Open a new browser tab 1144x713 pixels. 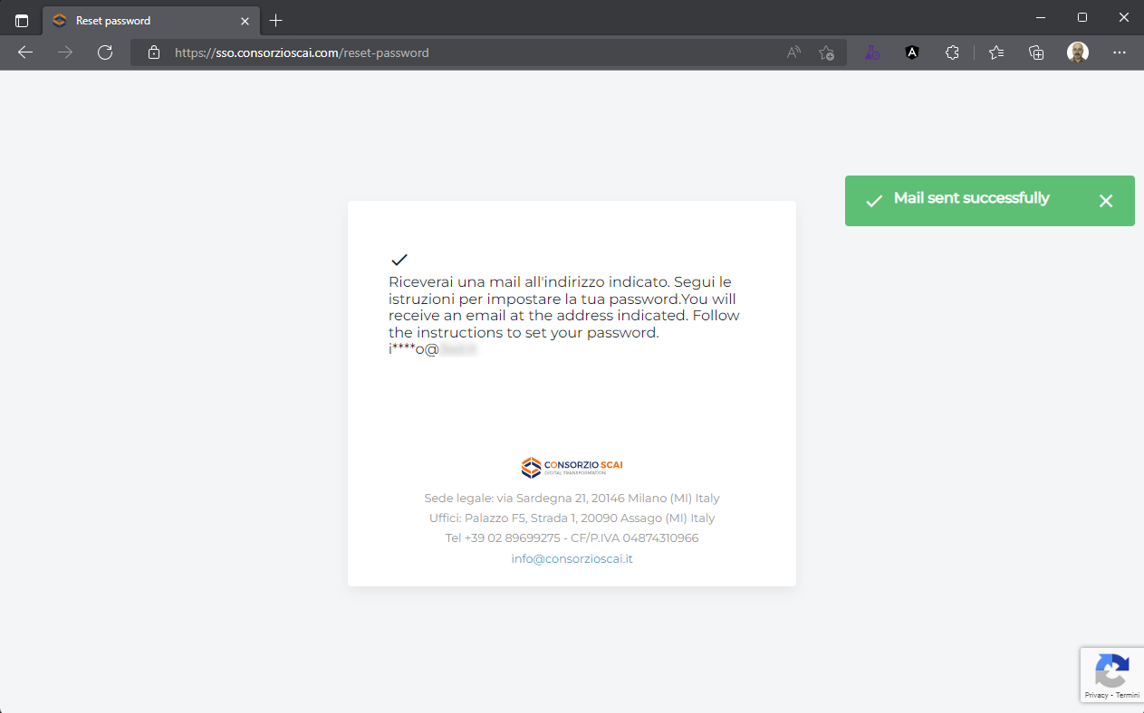tap(276, 20)
